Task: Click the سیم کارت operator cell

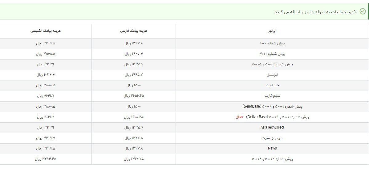Action: [x=272, y=96]
